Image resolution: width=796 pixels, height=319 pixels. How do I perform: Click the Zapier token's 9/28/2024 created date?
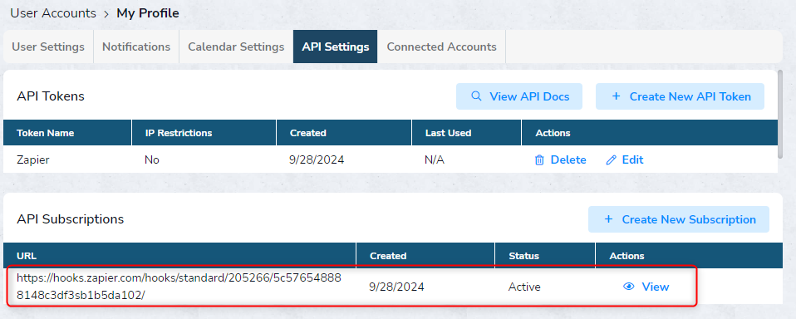(317, 159)
